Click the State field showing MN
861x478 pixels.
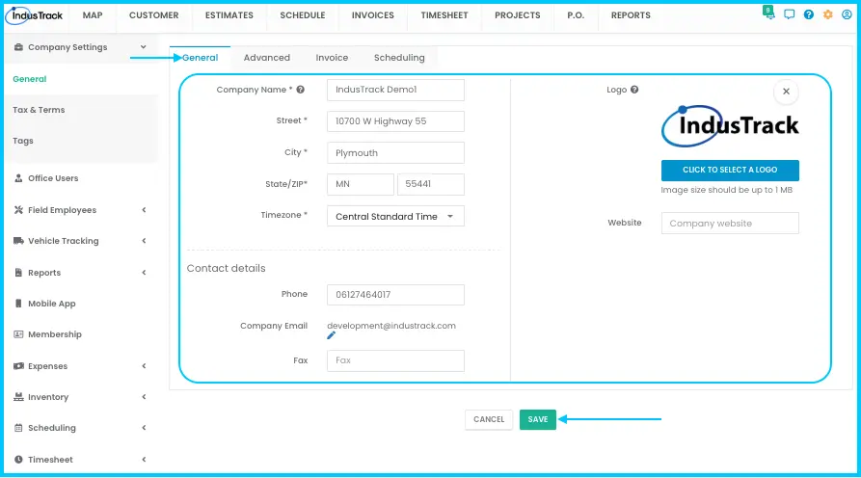(361, 184)
